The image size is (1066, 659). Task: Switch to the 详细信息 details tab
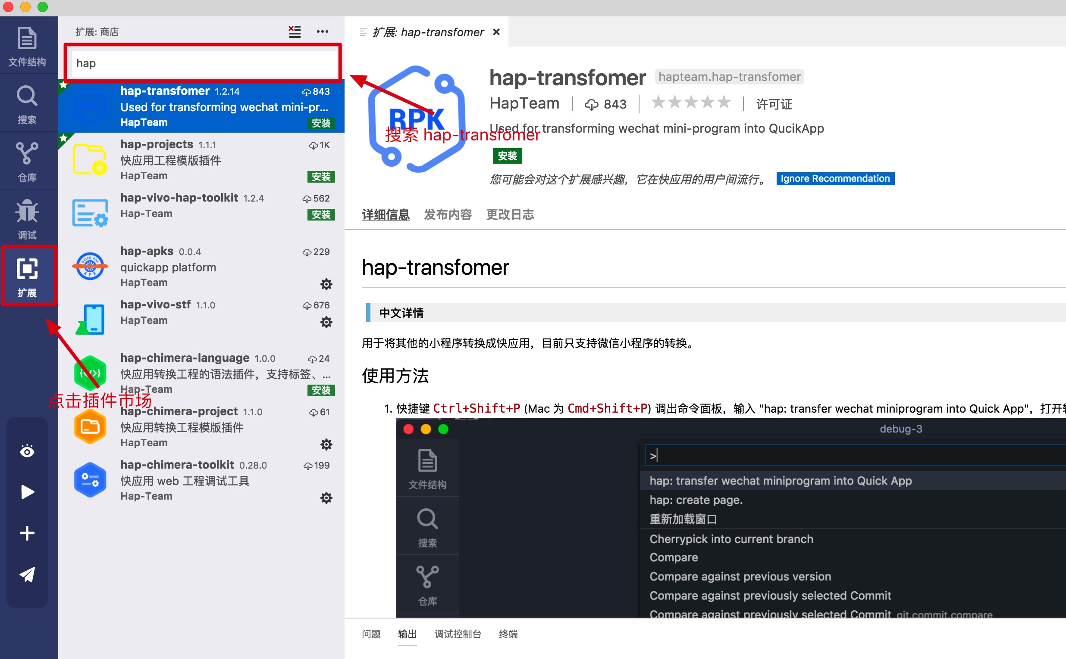tap(386, 214)
